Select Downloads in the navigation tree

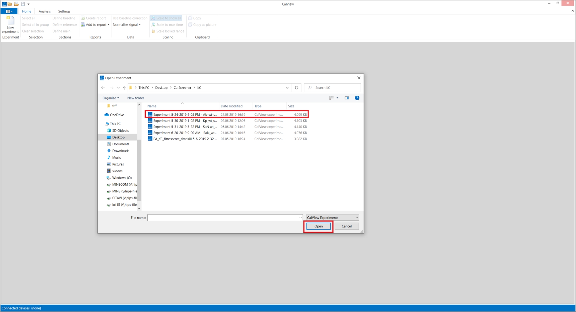click(120, 151)
